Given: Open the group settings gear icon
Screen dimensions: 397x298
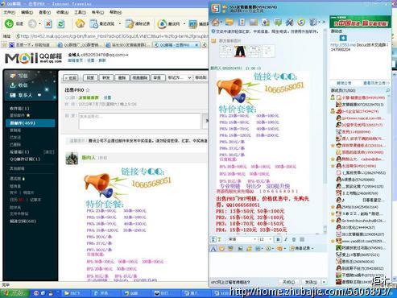Looking at the screenshot, I should coord(313,22).
